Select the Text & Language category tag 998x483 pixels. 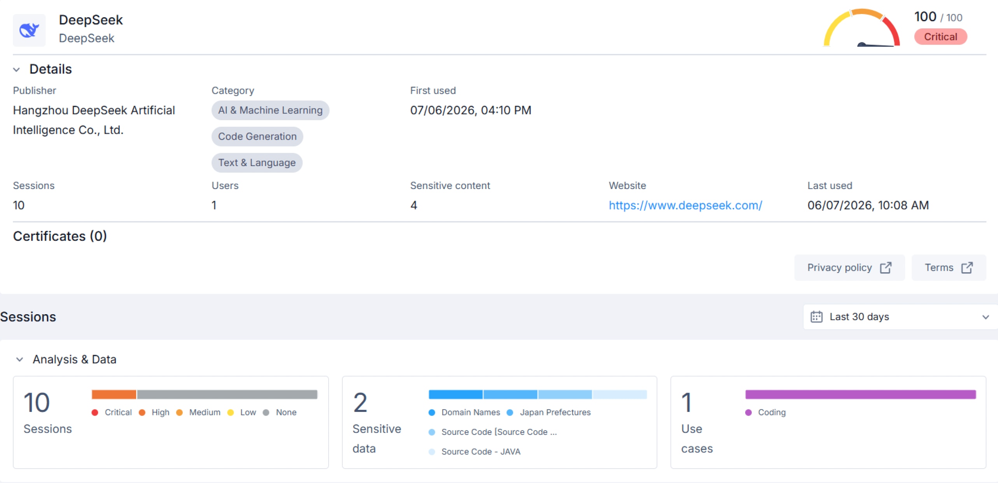[x=257, y=162]
